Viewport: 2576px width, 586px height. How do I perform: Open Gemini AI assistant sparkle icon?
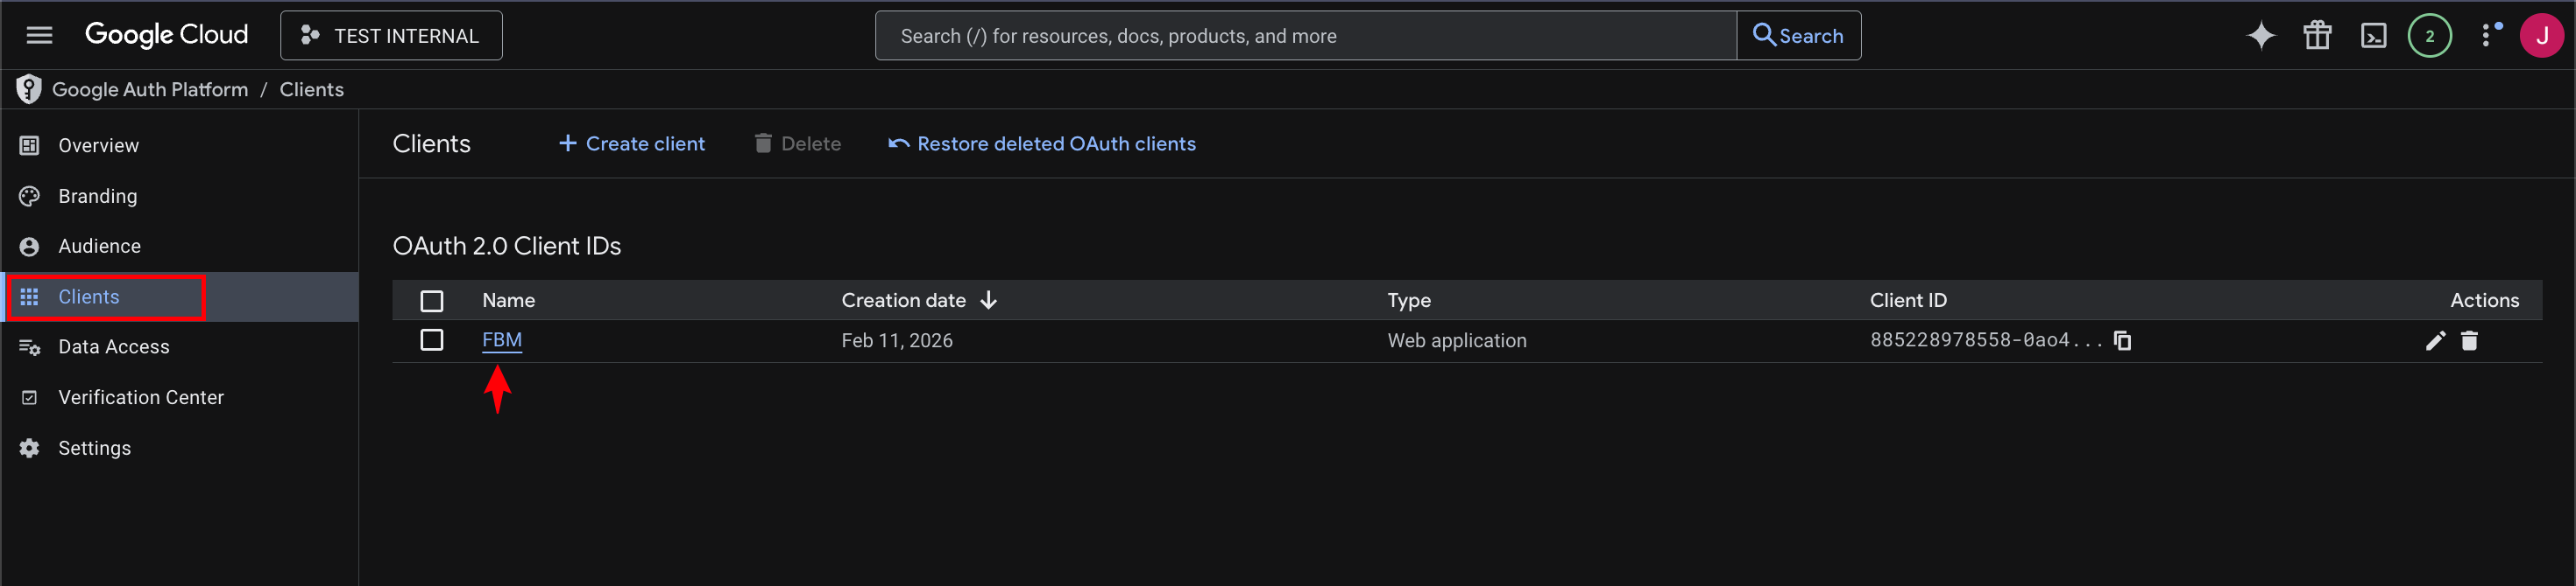pos(2261,36)
